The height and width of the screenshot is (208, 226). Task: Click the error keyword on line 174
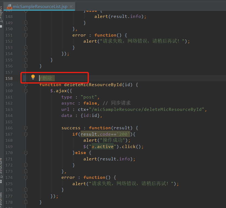click(68, 177)
